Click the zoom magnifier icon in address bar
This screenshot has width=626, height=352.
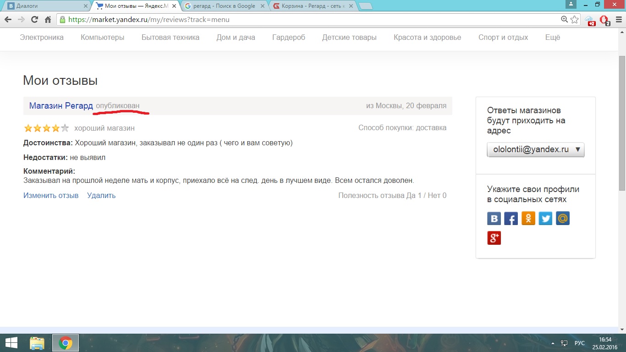[x=565, y=20]
